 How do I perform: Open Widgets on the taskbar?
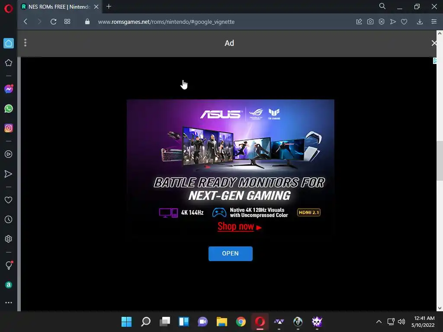coord(183,322)
